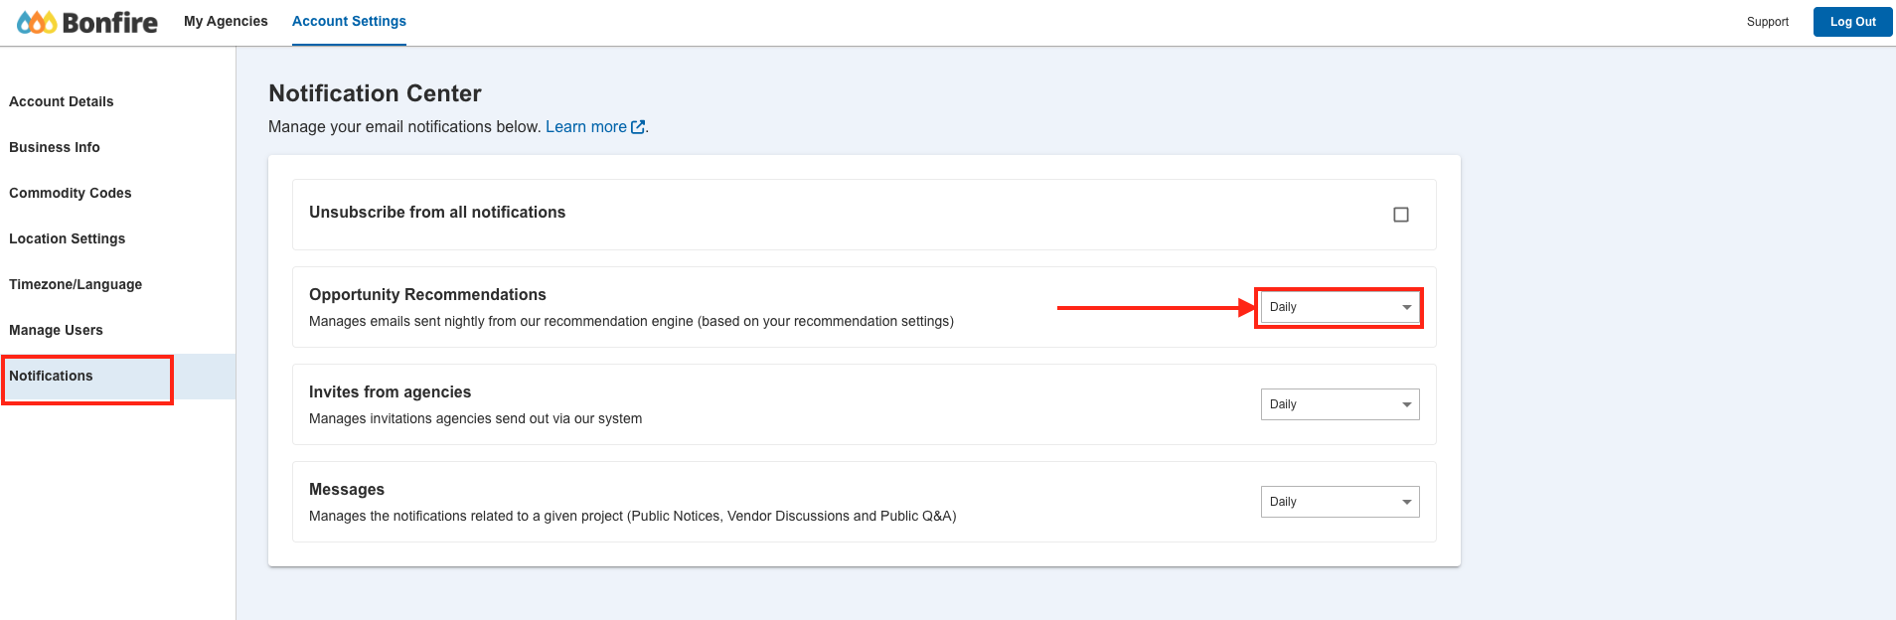
Task: Click 'Manages invitations agencies send out' description
Action: pyautogui.click(x=475, y=418)
